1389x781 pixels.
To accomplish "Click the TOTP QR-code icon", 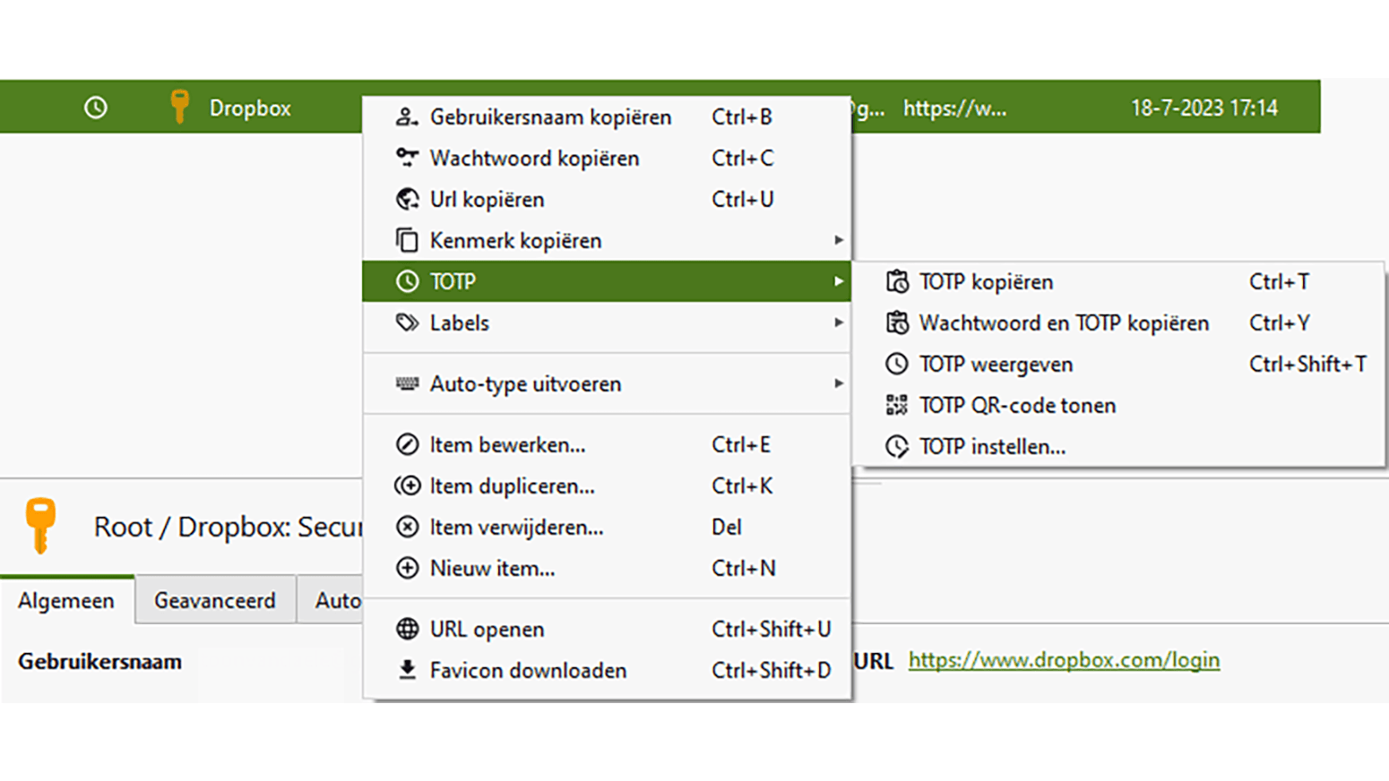I will pyautogui.click(x=896, y=406).
